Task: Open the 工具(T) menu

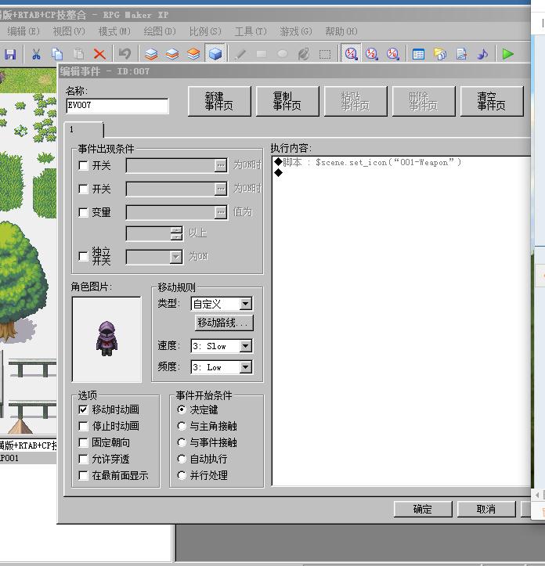Action: click(251, 31)
